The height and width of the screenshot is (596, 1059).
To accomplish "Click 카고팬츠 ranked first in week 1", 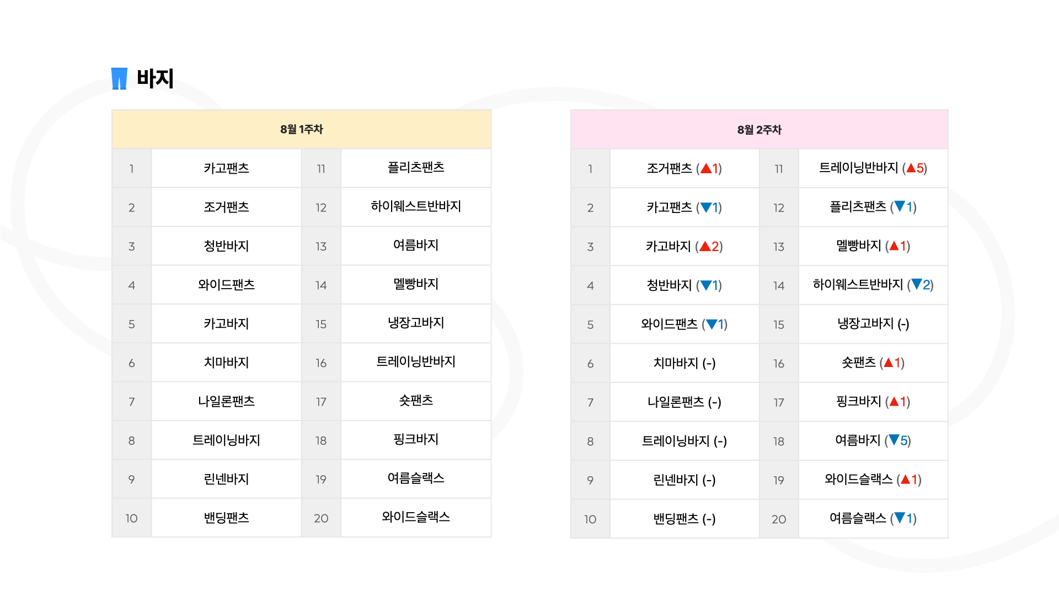I will coord(226,168).
